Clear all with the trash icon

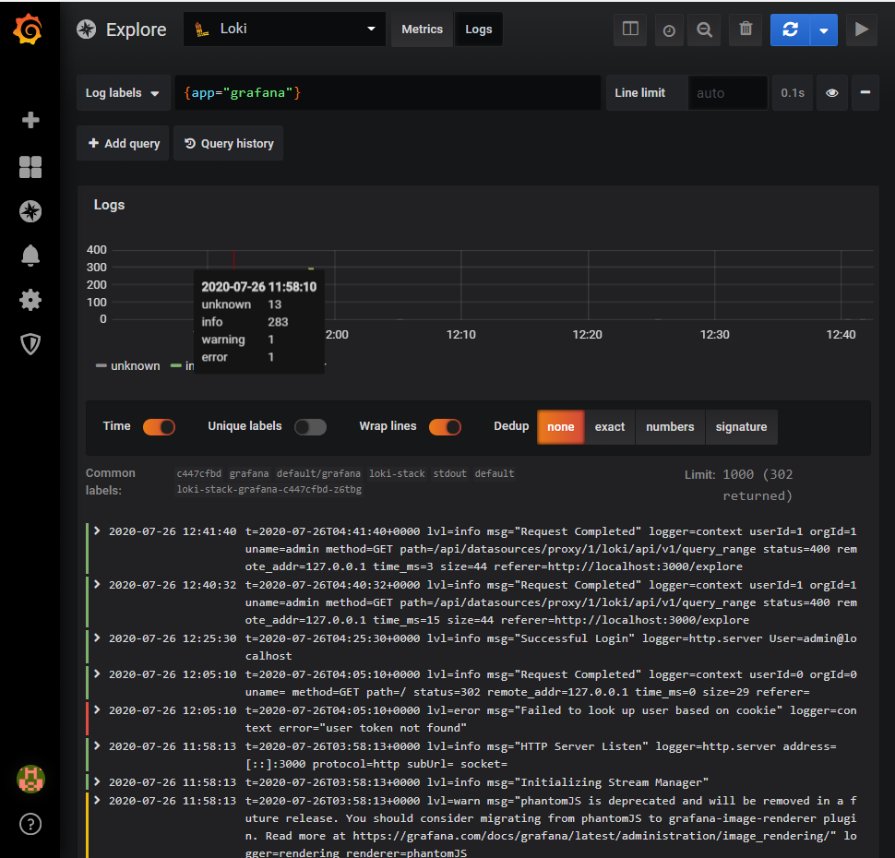coord(746,30)
